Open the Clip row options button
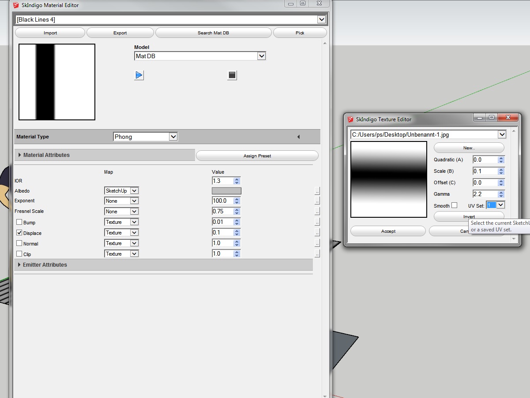Screen dimensions: 530x398 [x=317, y=254]
